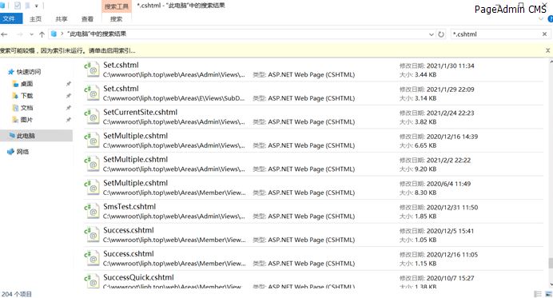This screenshot has width=553, height=298.
Task: Switch to large icons view in status bar
Action: (x=548, y=294)
